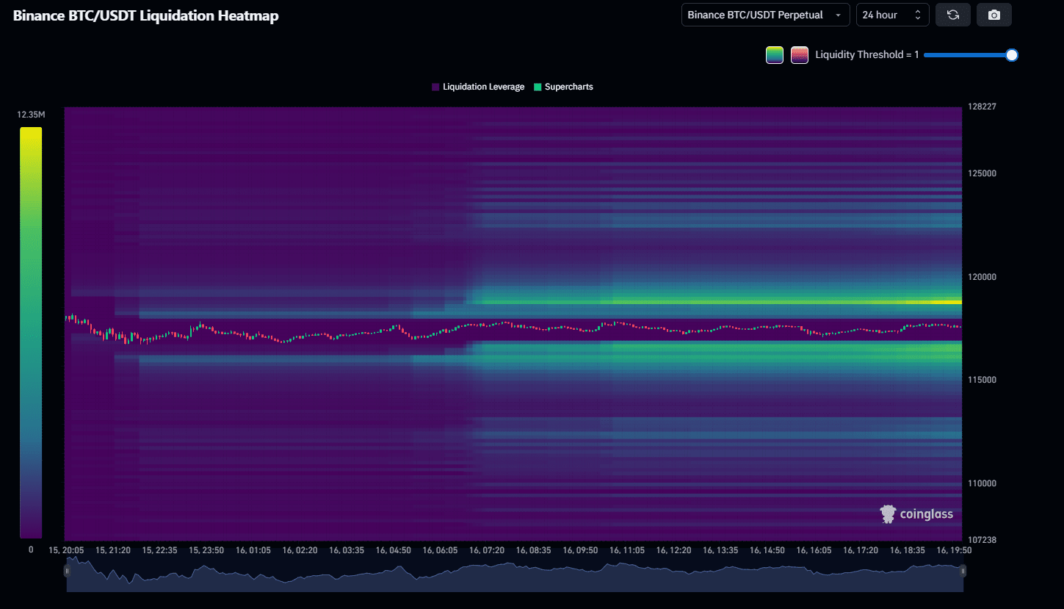Select the green-yellow color scheme swatch

[775, 55]
